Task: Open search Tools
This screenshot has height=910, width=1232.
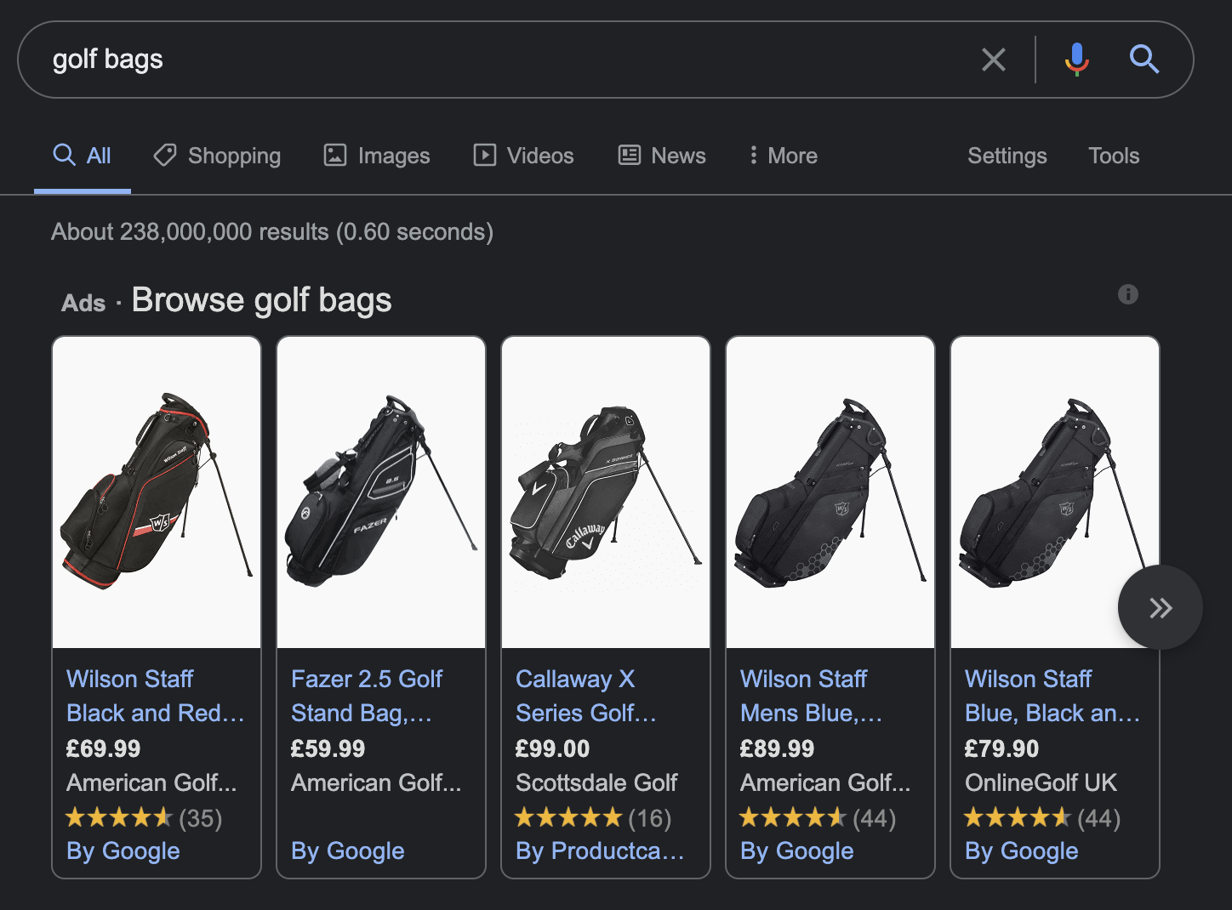Action: coord(1114,156)
